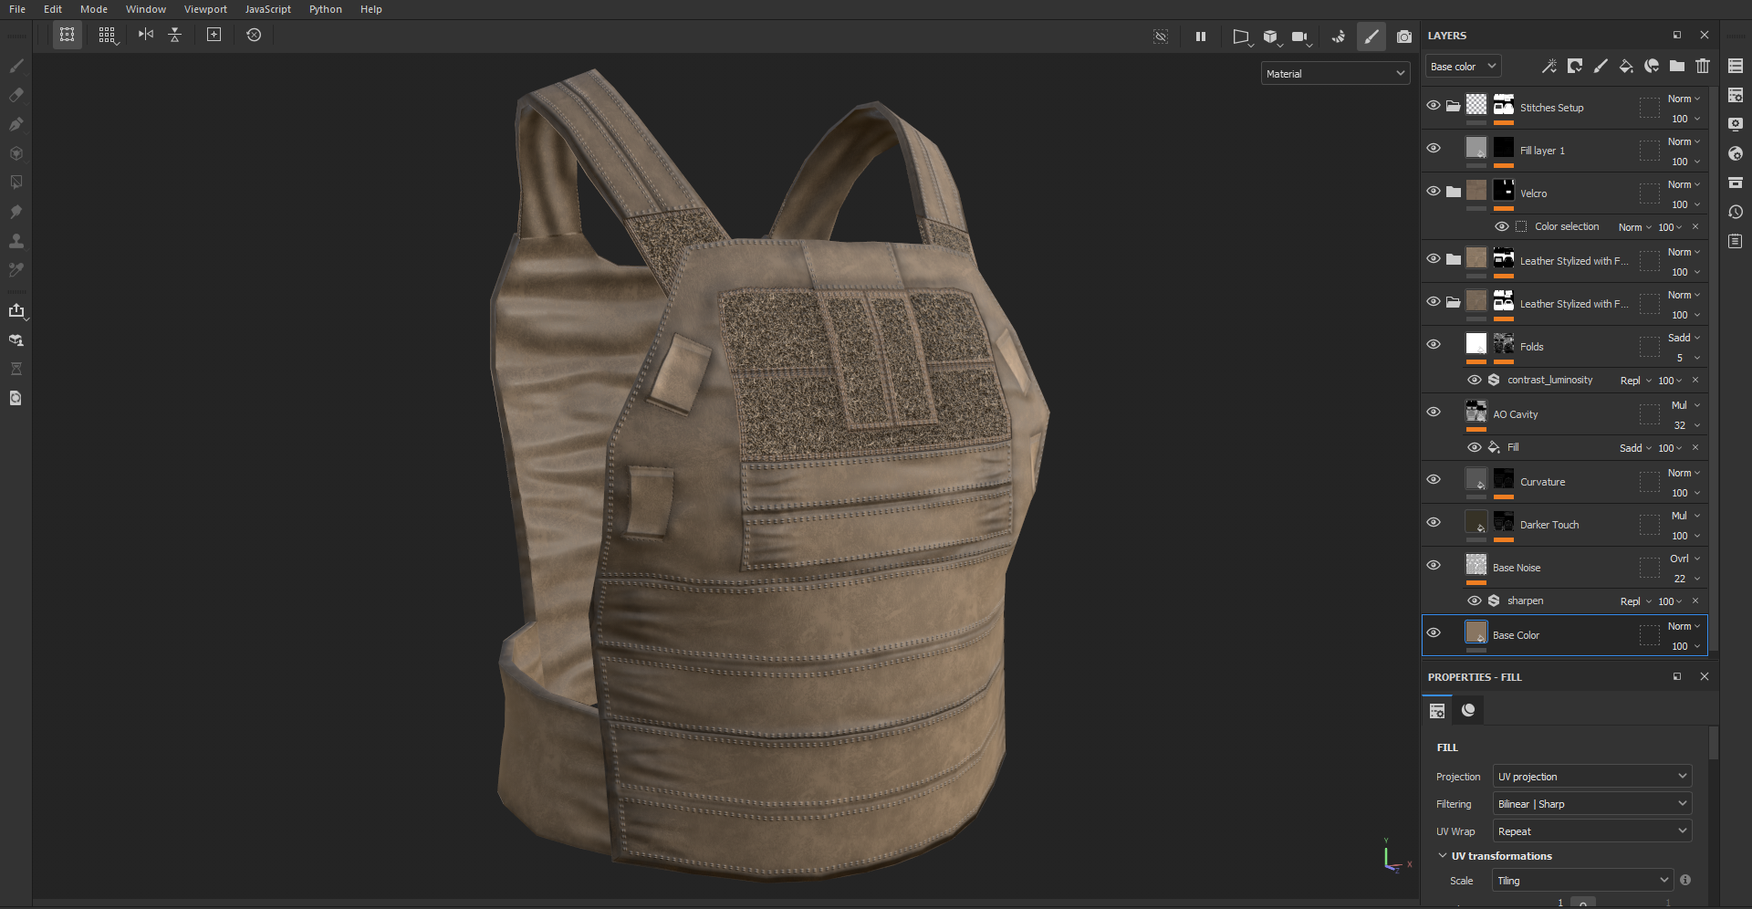
Task: Select the Paint brush tool
Action: 16,66
